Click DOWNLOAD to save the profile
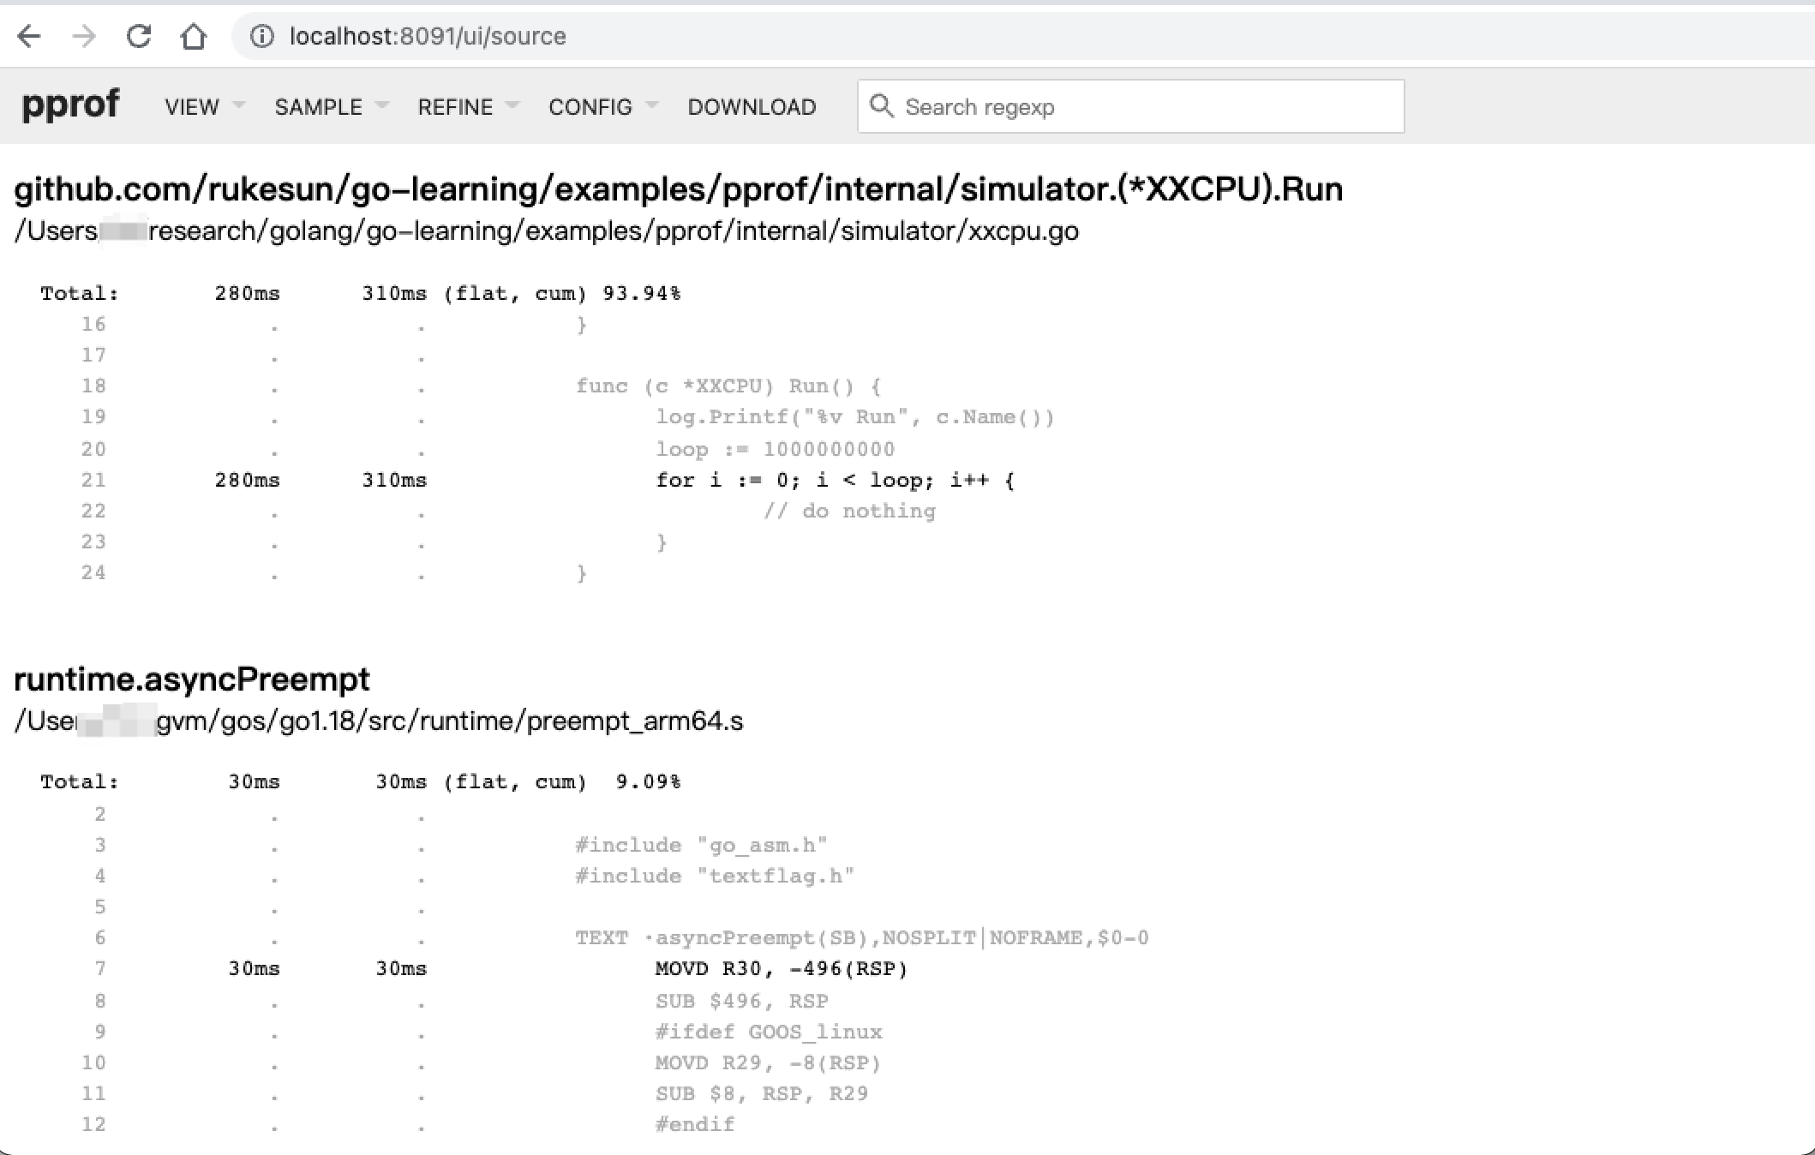The height and width of the screenshot is (1155, 1815). (752, 106)
